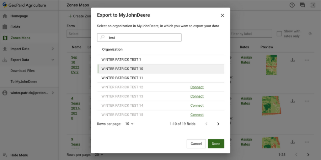This screenshot has height=160, width=321.
Task: Open three-dot menu for first zones map
Action: click(307, 60)
